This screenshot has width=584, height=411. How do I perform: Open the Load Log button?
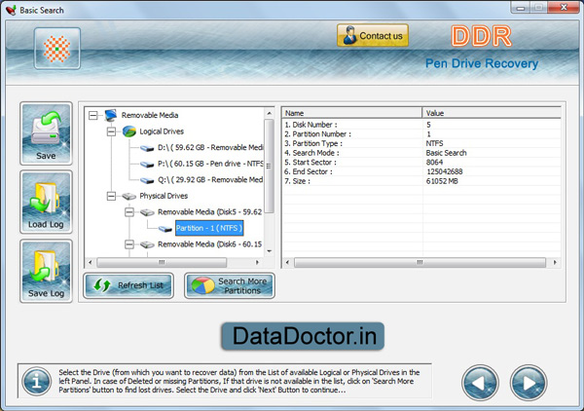[x=46, y=202]
